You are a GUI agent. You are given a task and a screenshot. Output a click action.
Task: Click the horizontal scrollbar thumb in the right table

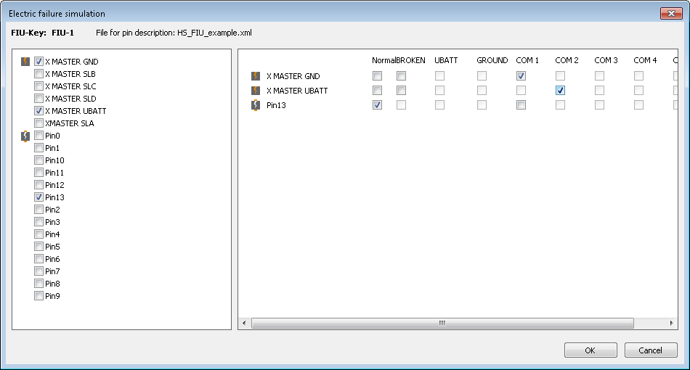pyautogui.click(x=442, y=323)
